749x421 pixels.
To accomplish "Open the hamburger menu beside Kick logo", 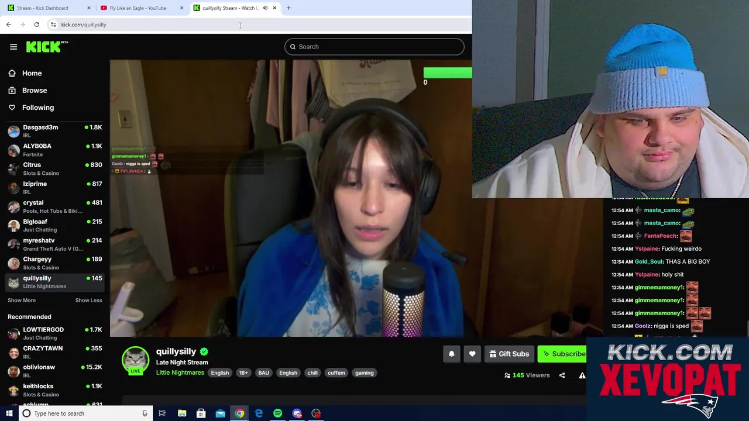I will coord(13,47).
